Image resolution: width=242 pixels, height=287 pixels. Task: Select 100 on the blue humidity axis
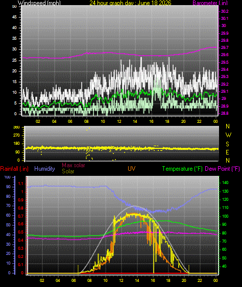[x=7, y=177]
